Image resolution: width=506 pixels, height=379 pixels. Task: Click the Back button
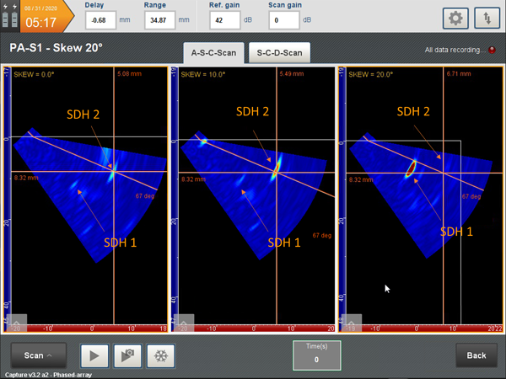tap(476, 355)
